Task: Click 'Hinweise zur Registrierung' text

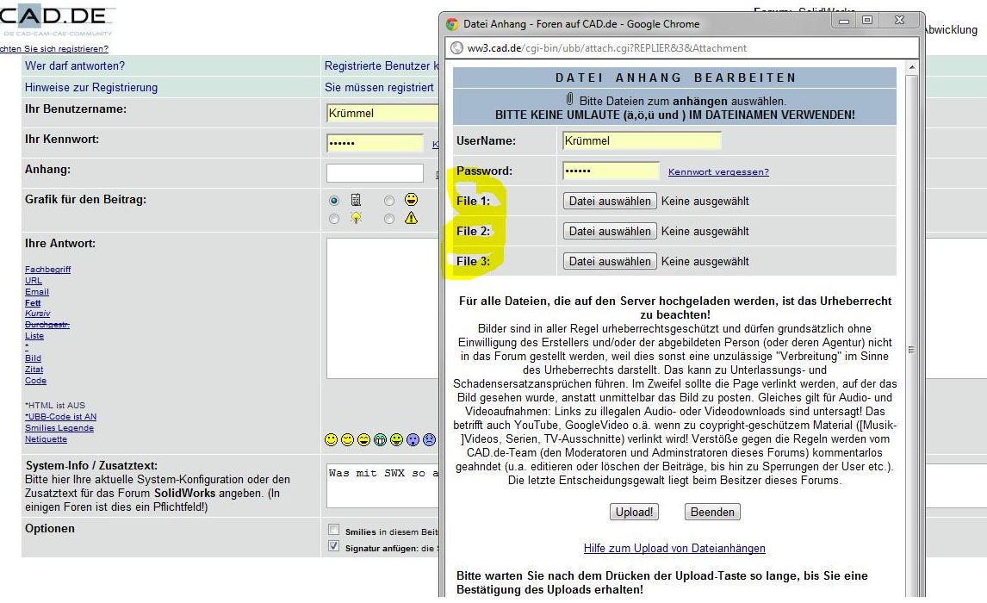Action: click(x=91, y=88)
